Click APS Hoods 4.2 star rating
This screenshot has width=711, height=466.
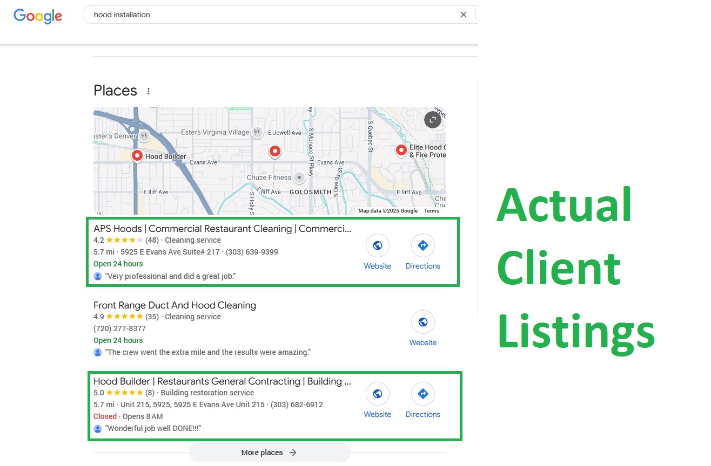[x=125, y=240]
